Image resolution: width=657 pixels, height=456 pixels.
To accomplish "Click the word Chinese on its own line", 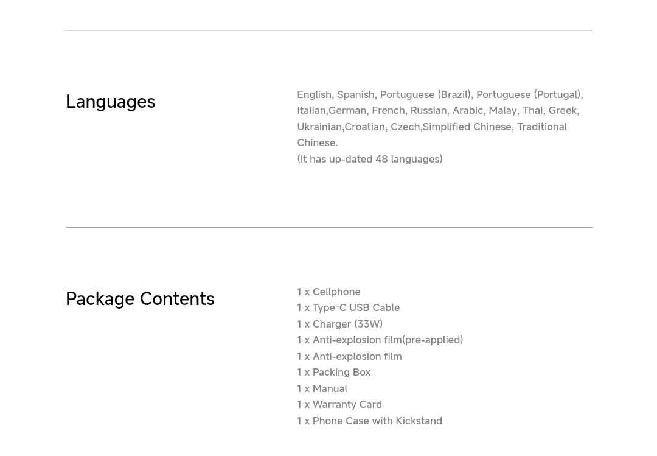I will [317, 143].
